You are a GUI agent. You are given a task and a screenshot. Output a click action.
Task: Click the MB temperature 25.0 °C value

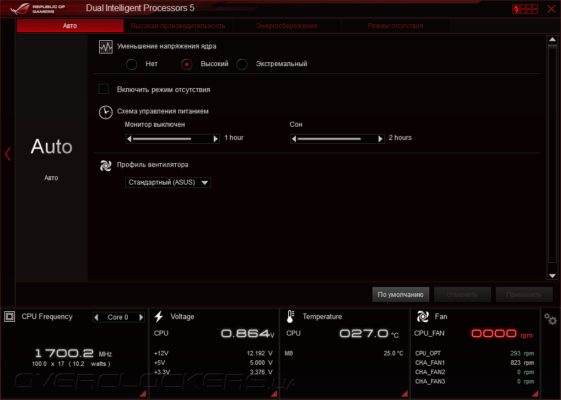pos(393,353)
